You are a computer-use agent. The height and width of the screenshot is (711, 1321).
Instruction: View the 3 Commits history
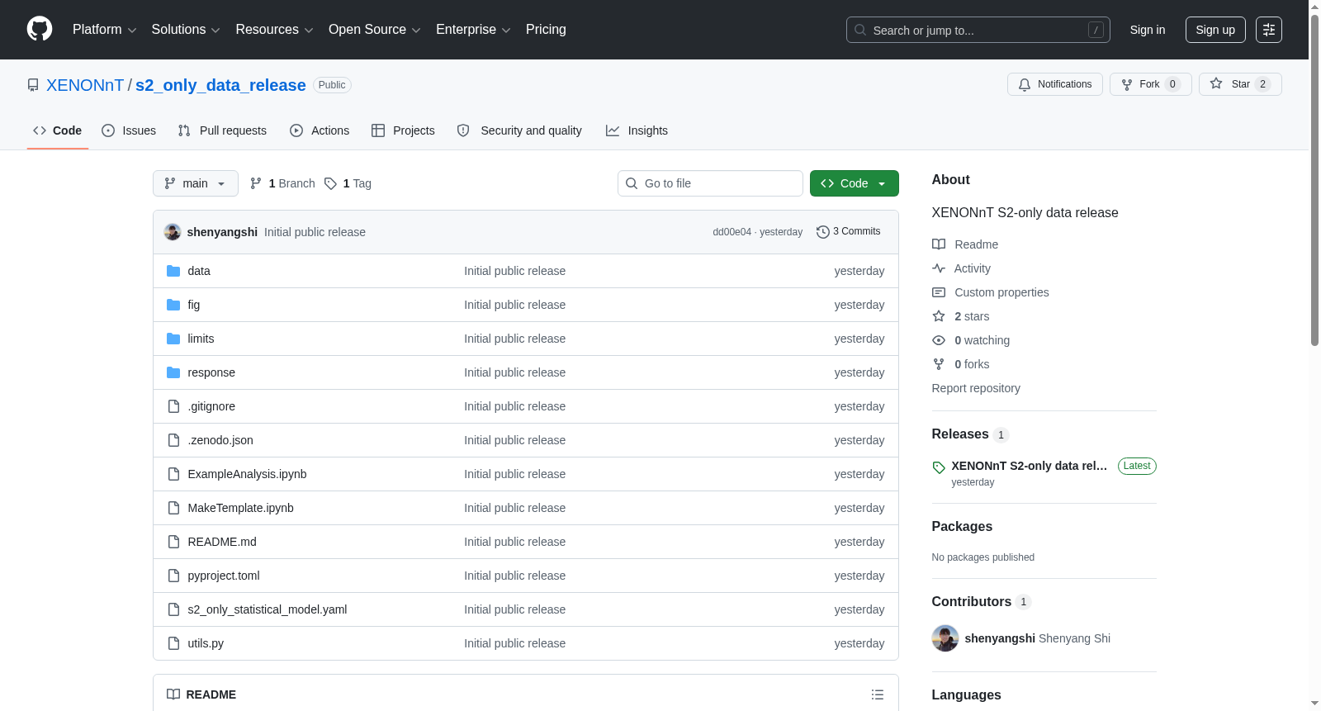tap(849, 232)
